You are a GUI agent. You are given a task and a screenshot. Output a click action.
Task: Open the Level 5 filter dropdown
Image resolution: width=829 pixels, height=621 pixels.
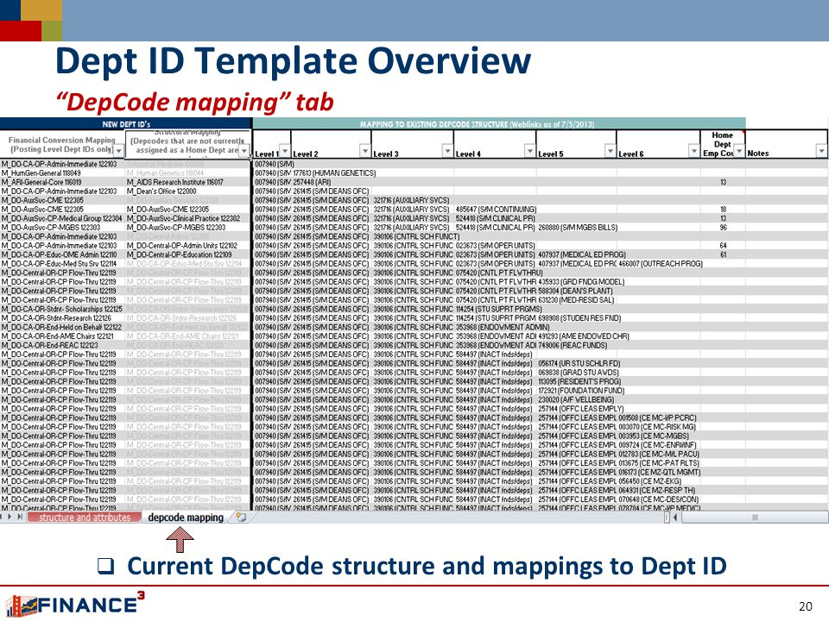tap(611, 151)
